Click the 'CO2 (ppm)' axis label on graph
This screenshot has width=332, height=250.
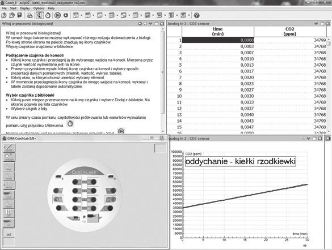click(x=194, y=154)
